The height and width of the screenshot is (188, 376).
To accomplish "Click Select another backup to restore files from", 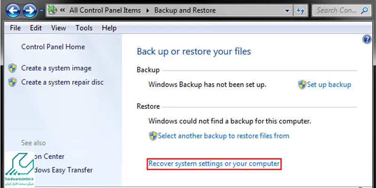I will point(224,136).
